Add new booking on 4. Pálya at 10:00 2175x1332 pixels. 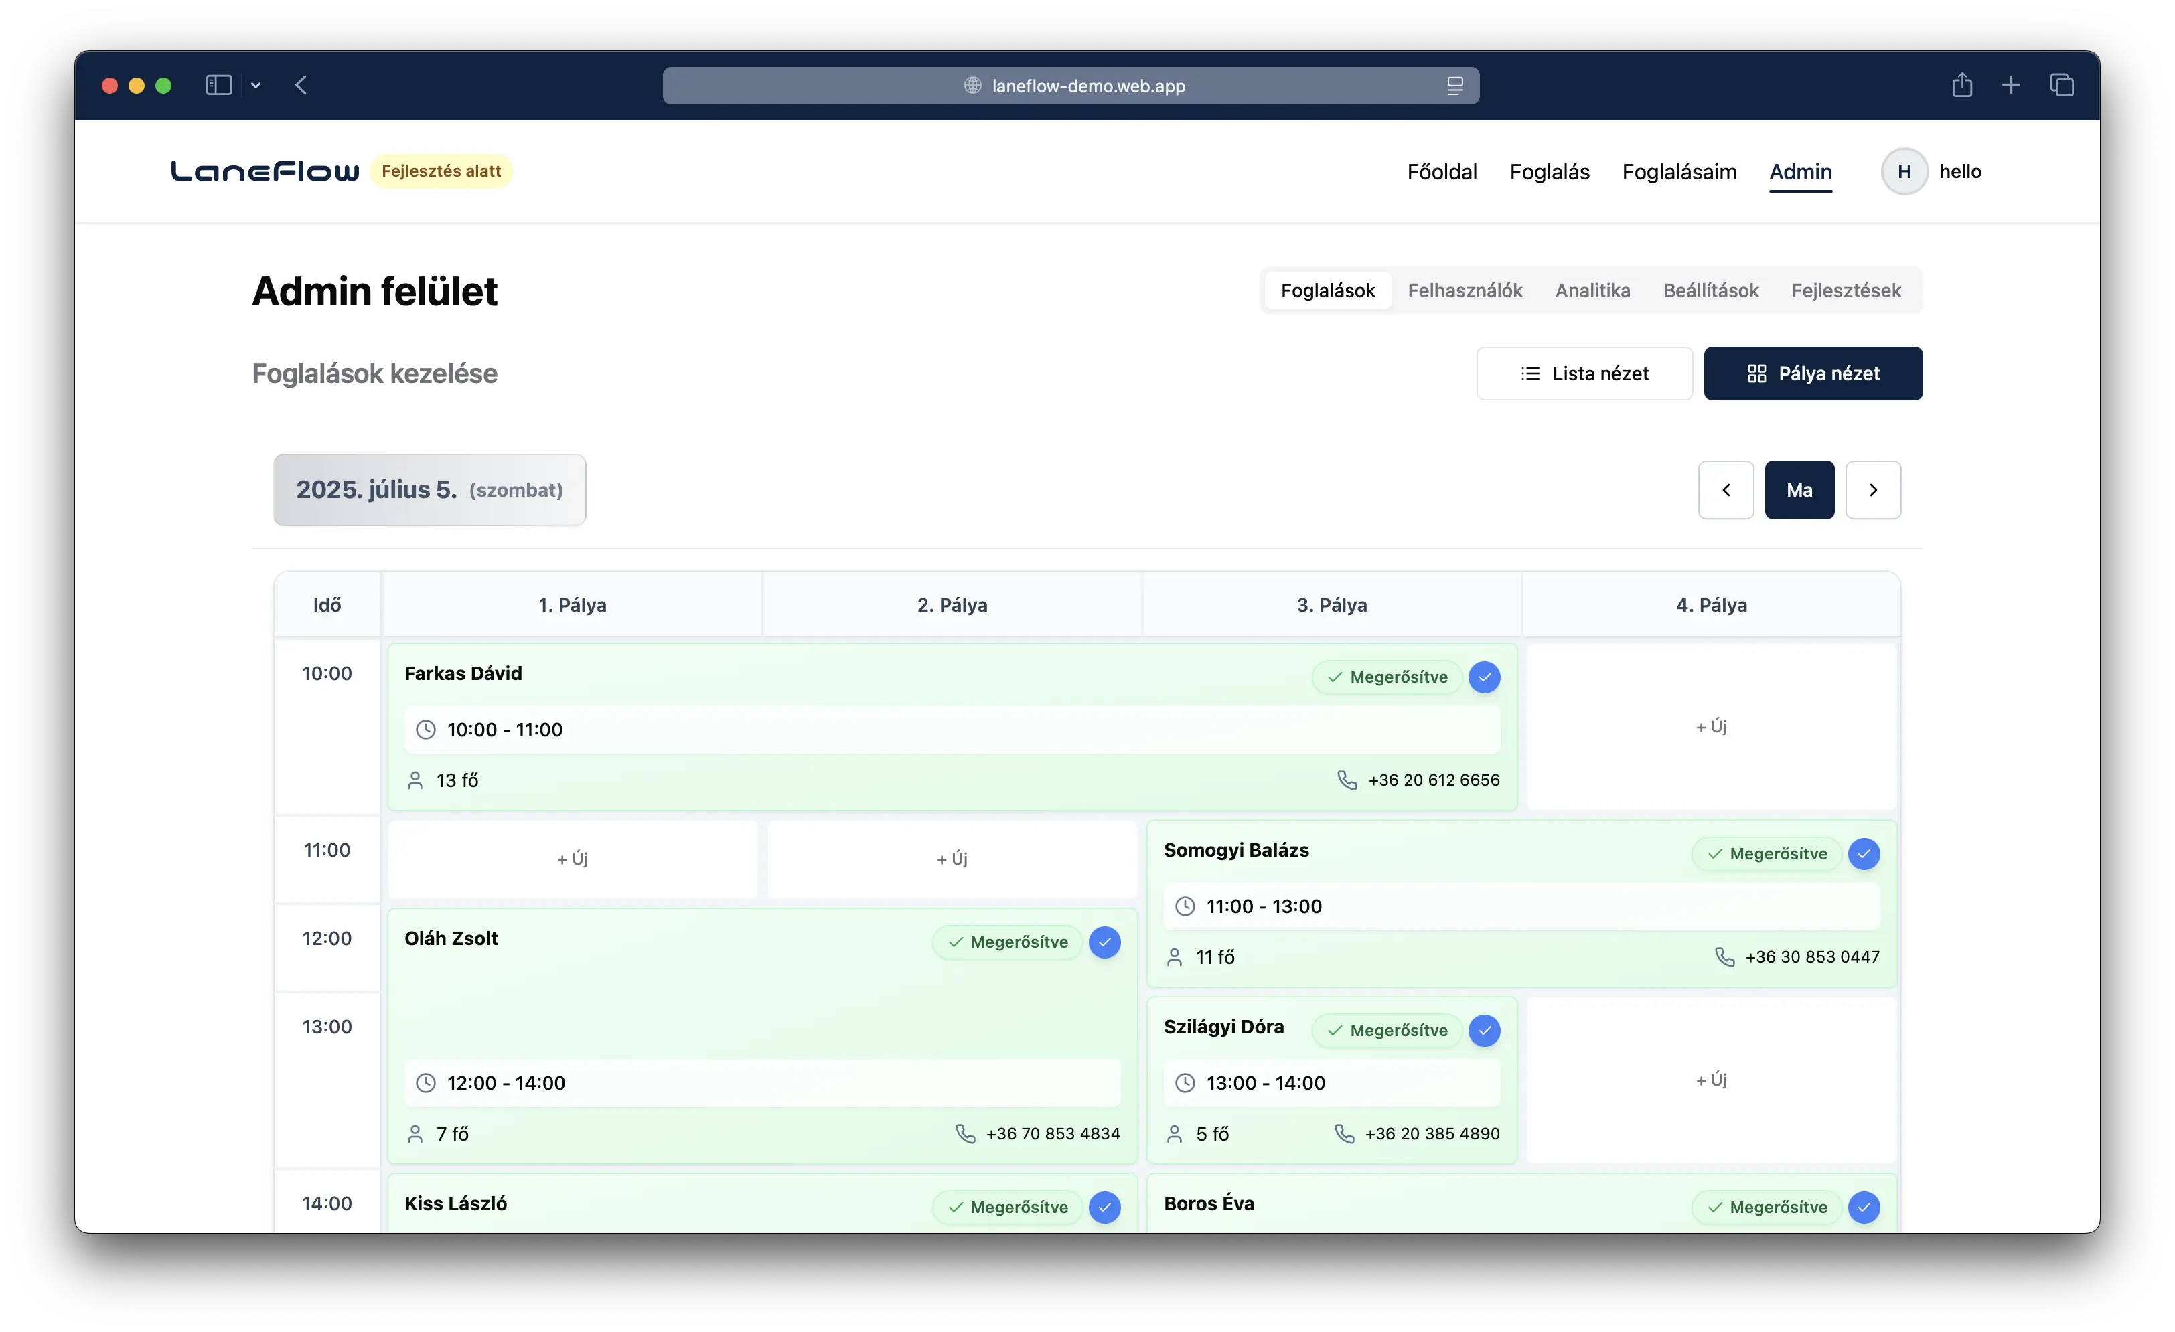coord(1711,726)
